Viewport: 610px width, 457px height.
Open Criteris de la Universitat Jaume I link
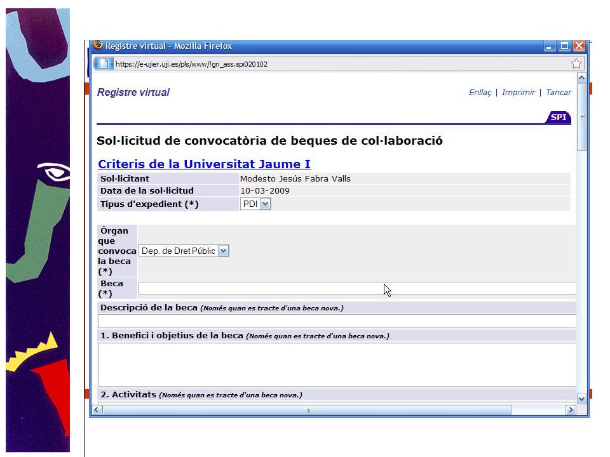(204, 164)
